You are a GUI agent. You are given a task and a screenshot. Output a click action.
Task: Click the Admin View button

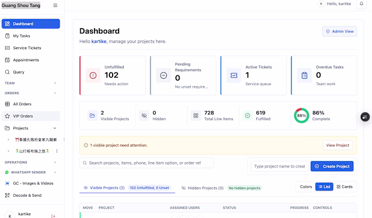[x=340, y=31]
